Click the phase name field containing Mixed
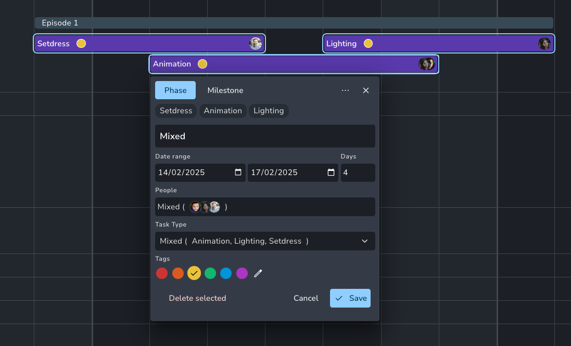The height and width of the screenshot is (346, 571). pos(265,136)
